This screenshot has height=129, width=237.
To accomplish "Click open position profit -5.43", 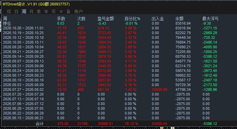I will click(x=102, y=23).
